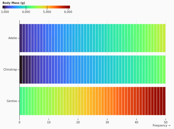Click the x-axis tick label 10
This screenshot has width=174, height=129.
pos(49,122)
